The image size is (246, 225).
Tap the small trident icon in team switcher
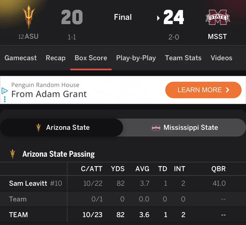click(38, 128)
